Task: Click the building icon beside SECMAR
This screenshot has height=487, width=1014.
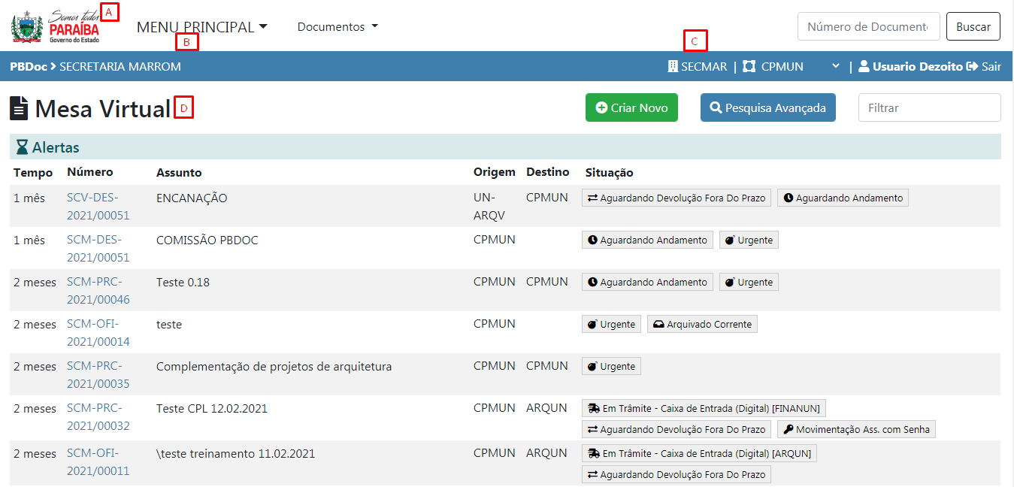Action: [x=673, y=66]
